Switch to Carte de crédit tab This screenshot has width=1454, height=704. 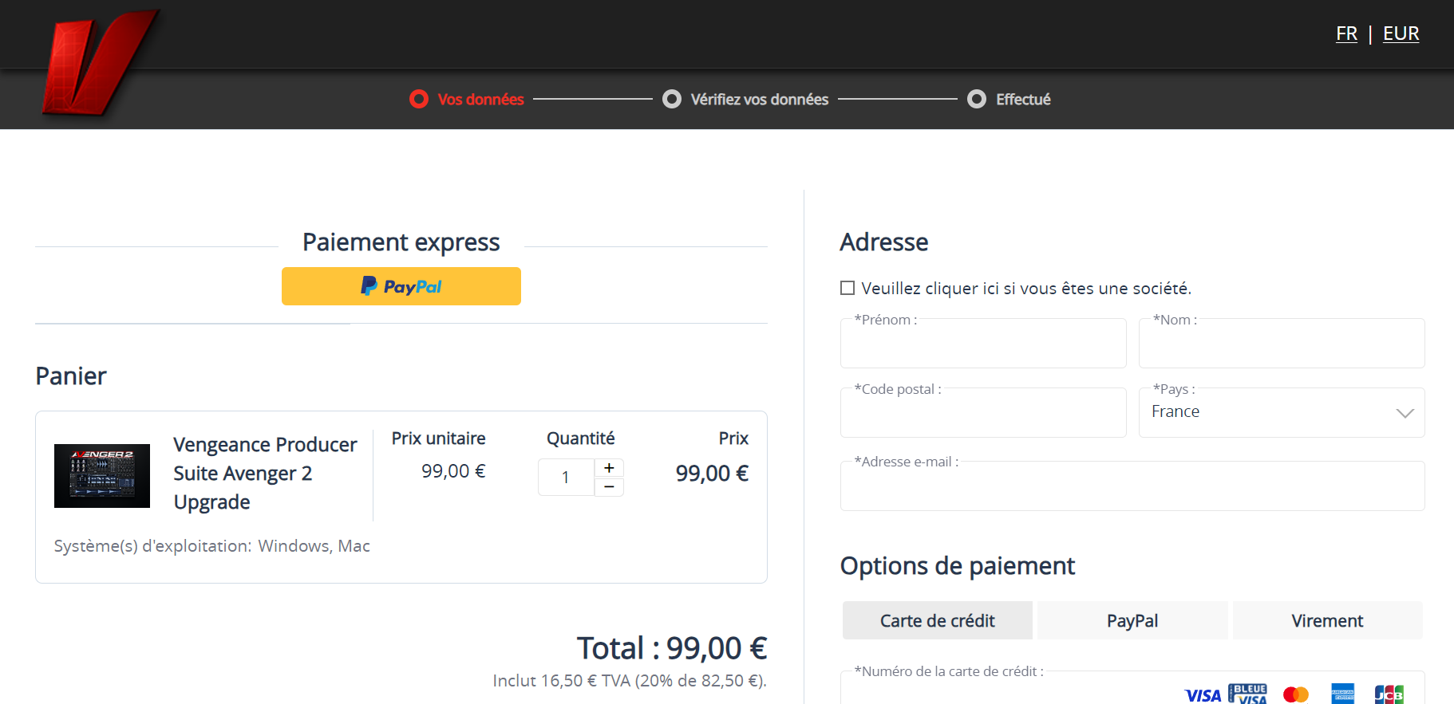(x=938, y=620)
